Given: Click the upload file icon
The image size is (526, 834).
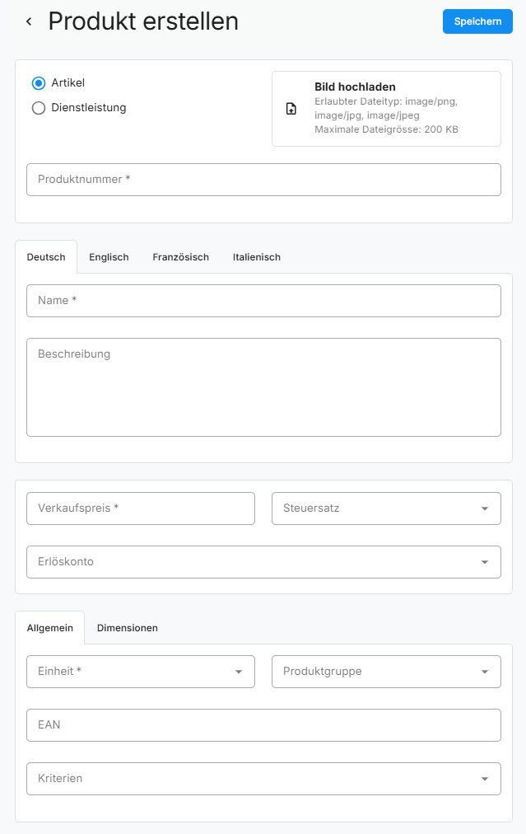Looking at the screenshot, I should pos(291,109).
